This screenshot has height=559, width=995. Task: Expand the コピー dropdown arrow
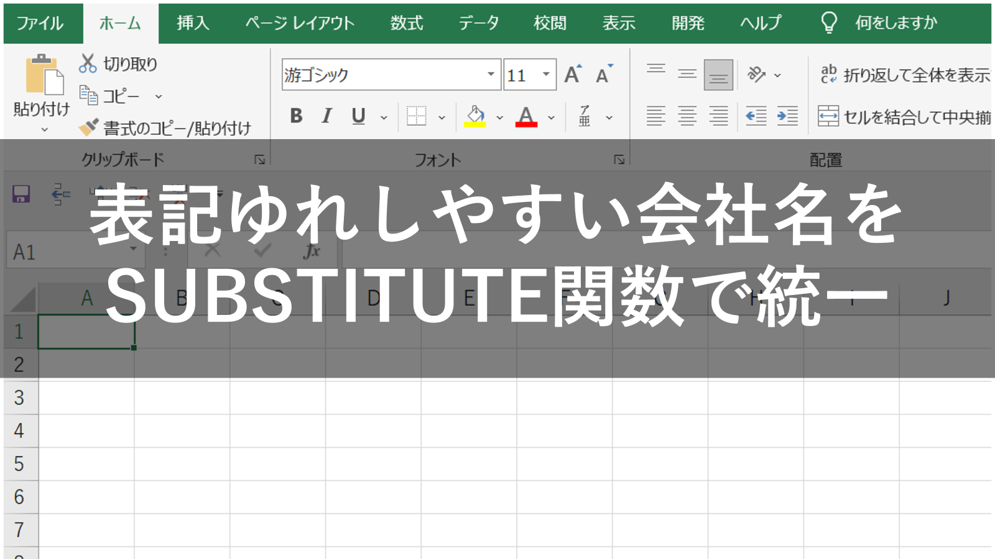click(159, 97)
